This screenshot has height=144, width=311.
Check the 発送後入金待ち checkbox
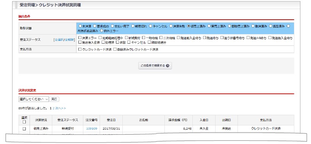[270, 38]
